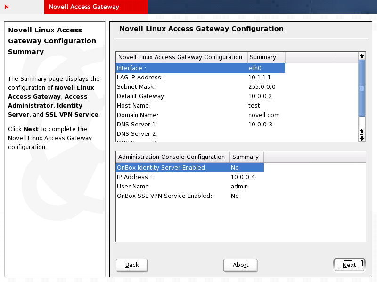This screenshot has height=282, width=377.
Task: Select the Domain Name row
Action: 200,115
